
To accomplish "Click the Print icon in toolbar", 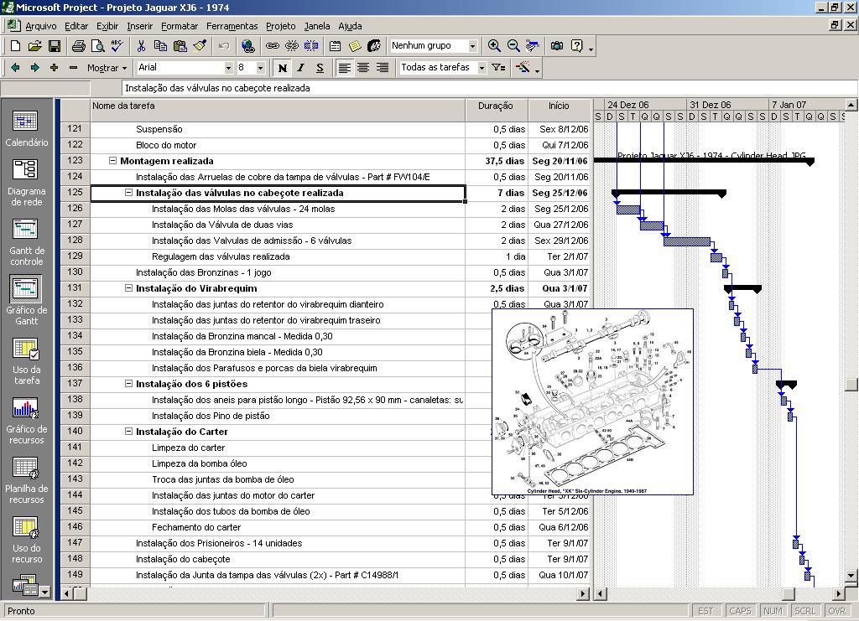I will tap(78, 46).
